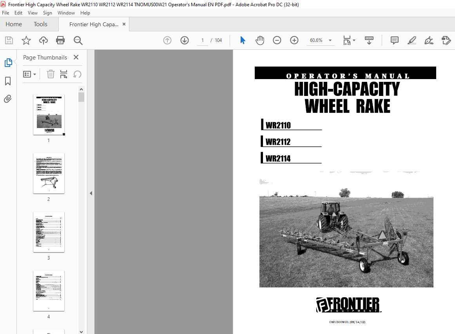Select the Selection arrow tool
455x334 pixels.
coord(243,40)
